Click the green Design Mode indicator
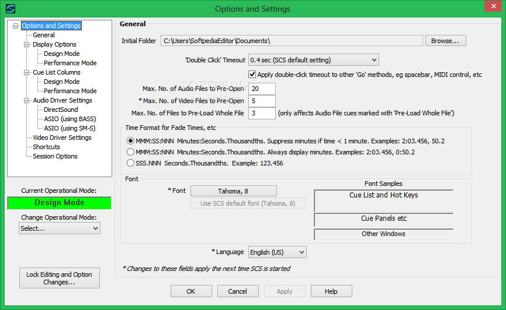This screenshot has width=506, height=310. click(x=60, y=203)
